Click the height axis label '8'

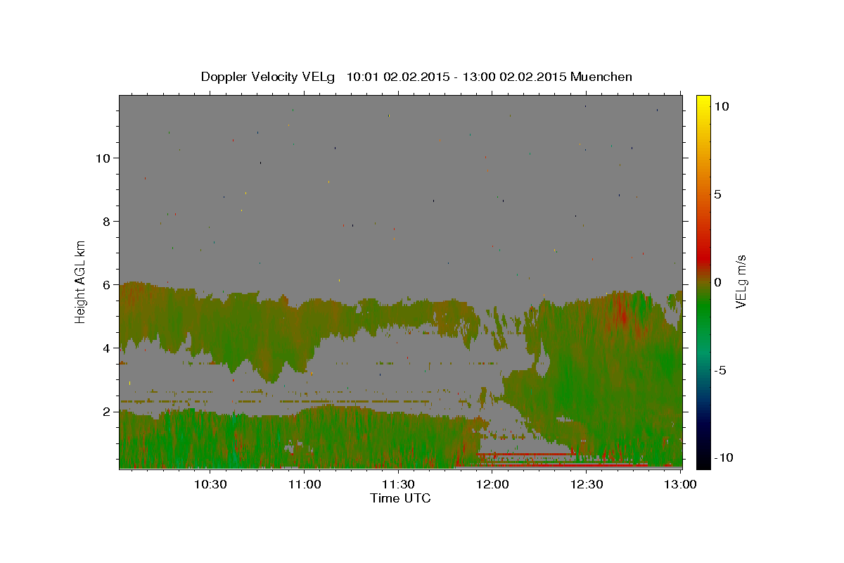[x=106, y=221]
